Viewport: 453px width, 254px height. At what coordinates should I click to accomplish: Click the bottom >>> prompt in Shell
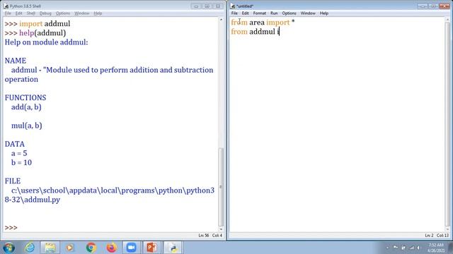point(11,227)
